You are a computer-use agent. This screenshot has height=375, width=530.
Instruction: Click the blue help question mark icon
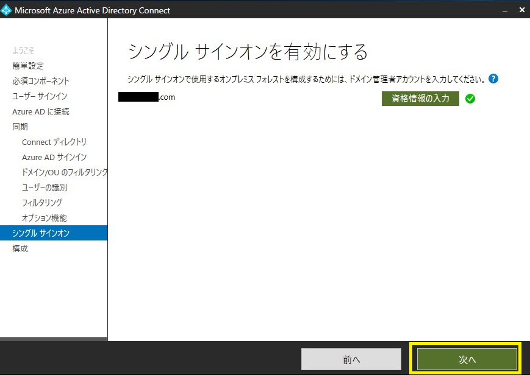(x=493, y=79)
